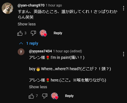
Task: Collapse @yyysss7434's reply with Show less
Action: click(38, 87)
